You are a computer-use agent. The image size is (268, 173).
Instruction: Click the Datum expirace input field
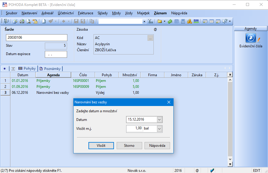point(56,54)
